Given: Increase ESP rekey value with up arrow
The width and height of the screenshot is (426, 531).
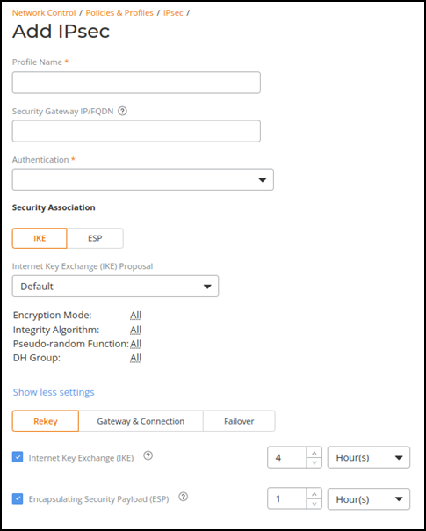Looking at the screenshot, I should pos(314,494).
